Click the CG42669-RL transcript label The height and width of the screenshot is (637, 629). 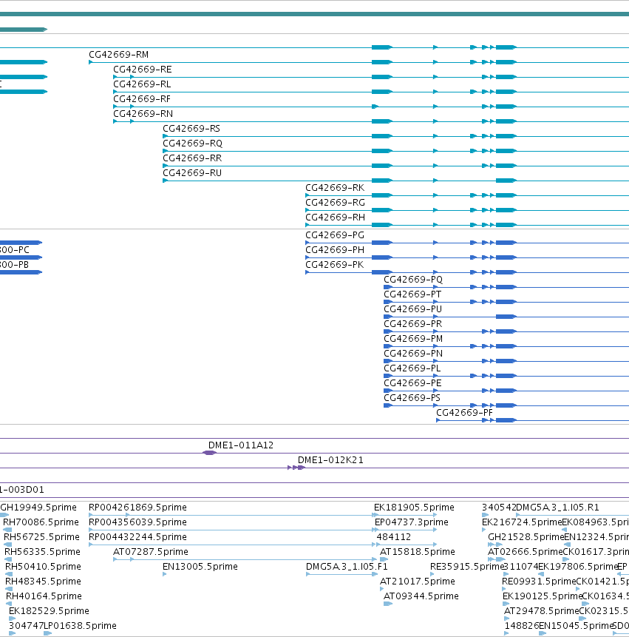pos(142,84)
